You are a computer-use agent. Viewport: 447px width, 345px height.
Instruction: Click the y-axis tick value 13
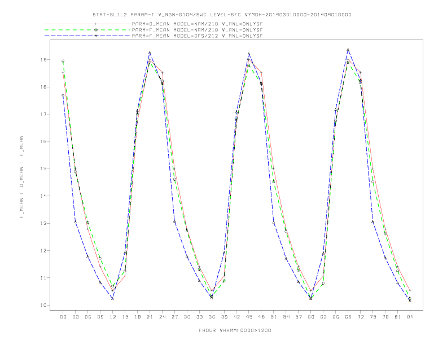(43, 223)
